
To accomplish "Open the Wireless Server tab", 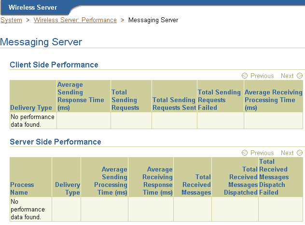I will pos(33,7).
